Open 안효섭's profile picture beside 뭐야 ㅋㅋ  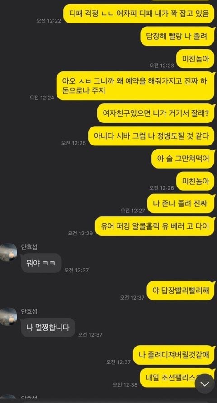(9, 253)
